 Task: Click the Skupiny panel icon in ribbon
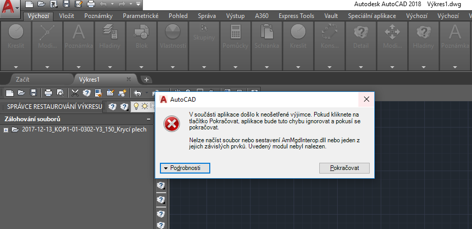point(204,28)
